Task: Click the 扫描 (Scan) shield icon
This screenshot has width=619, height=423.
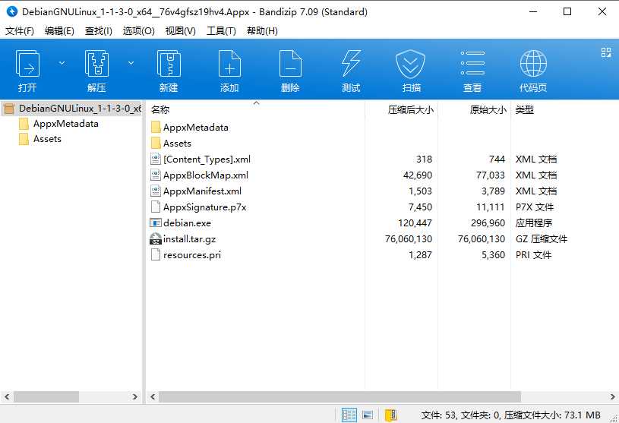Action: point(411,71)
